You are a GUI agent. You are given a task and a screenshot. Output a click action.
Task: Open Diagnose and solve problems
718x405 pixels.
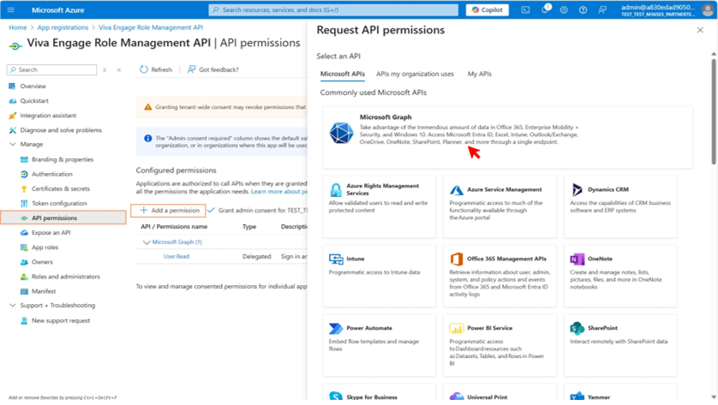[61, 130]
